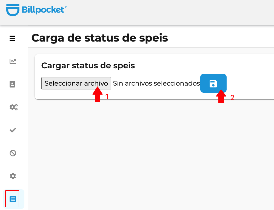This screenshot has height=210, width=274.
Task: Click the "Carga de status de speis" page heading
Action: [x=99, y=38]
